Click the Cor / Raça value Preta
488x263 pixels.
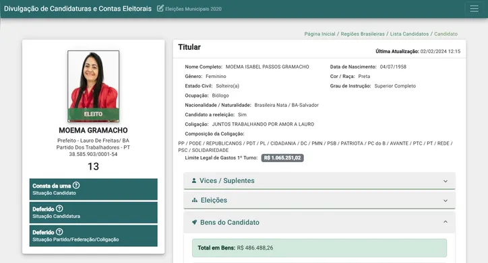pyautogui.click(x=364, y=77)
